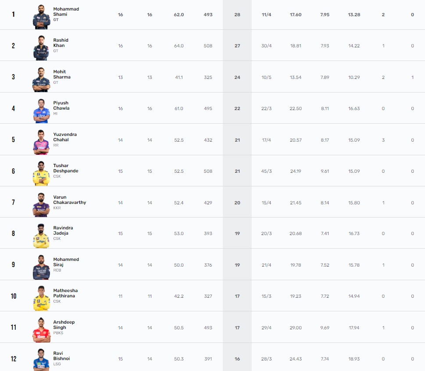The image size is (425, 371).
Task: Click the GT team label under Shami
Action: pyautogui.click(x=56, y=20)
